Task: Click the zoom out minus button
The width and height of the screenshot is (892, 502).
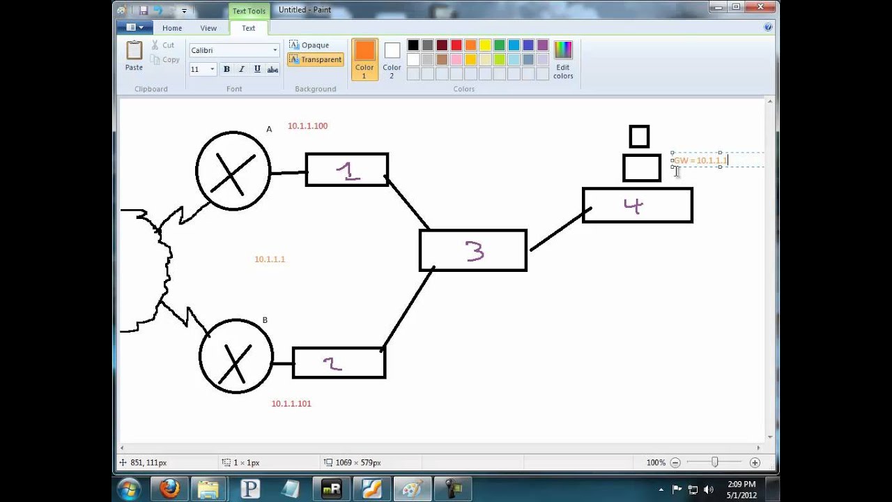Action: coord(675,462)
